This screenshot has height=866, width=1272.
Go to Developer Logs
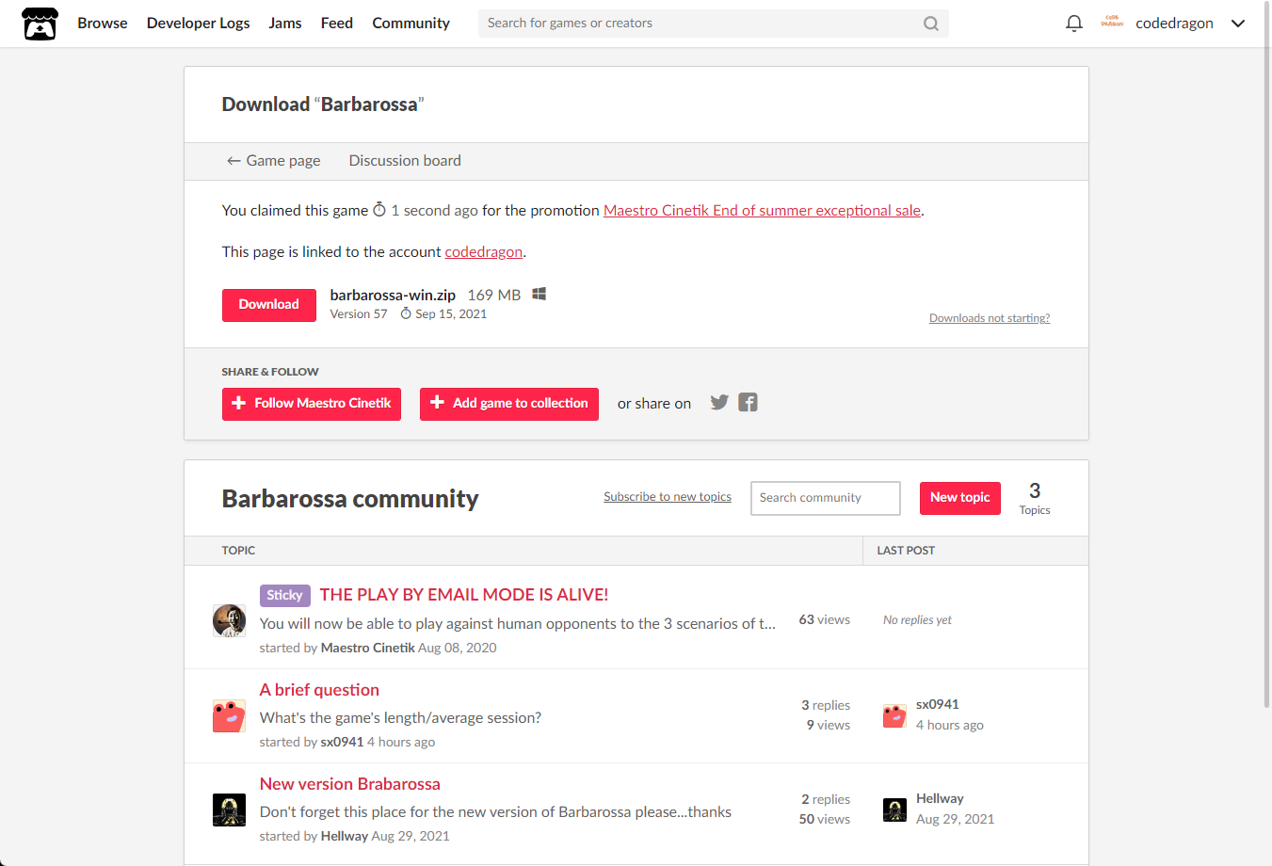(x=198, y=23)
